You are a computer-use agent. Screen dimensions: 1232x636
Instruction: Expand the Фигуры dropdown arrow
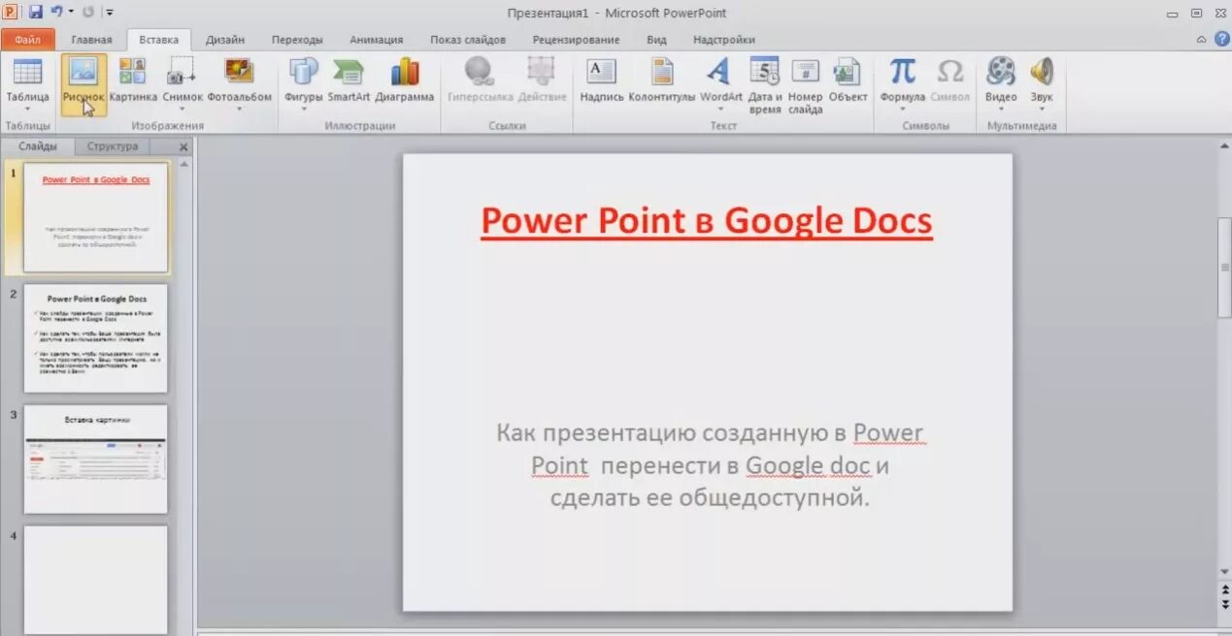tap(303, 109)
